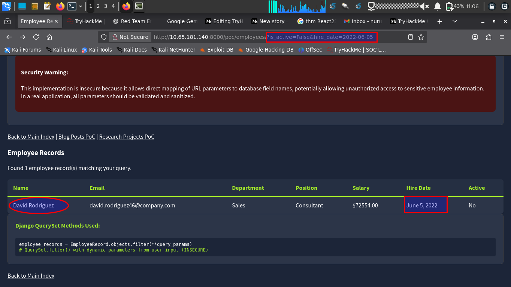Go forward one page

(x=22, y=37)
